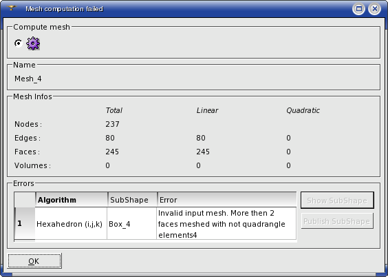
Task: Select row 1 header in errors table
Action: click(x=25, y=223)
